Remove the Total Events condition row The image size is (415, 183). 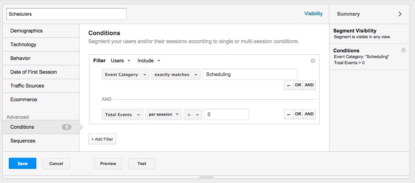tap(288, 114)
